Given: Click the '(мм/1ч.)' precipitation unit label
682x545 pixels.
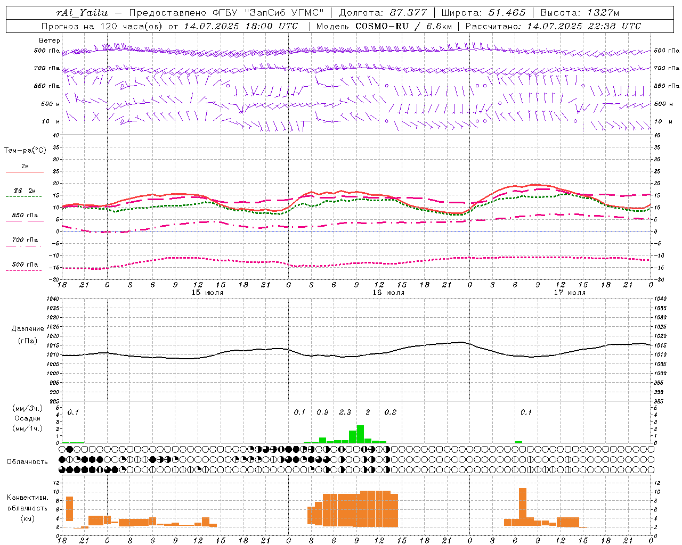Looking at the screenshot, I should point(27,428).
